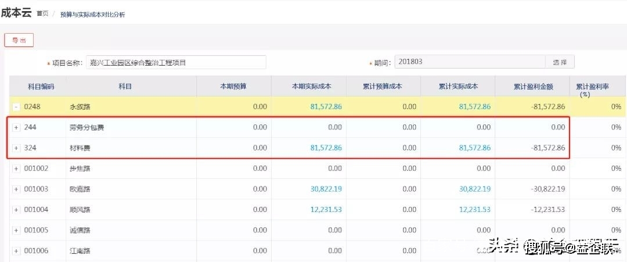The width and height of the screenshot is (627, 262).
Task: Open 顺风路 累计实际成本 12,231.53 link
Action: coord(474,210)
